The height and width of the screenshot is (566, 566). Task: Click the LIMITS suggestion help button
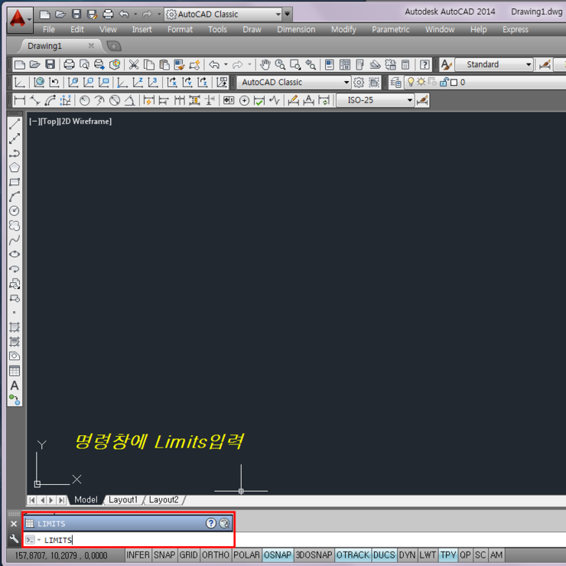(x=211, y=523)
